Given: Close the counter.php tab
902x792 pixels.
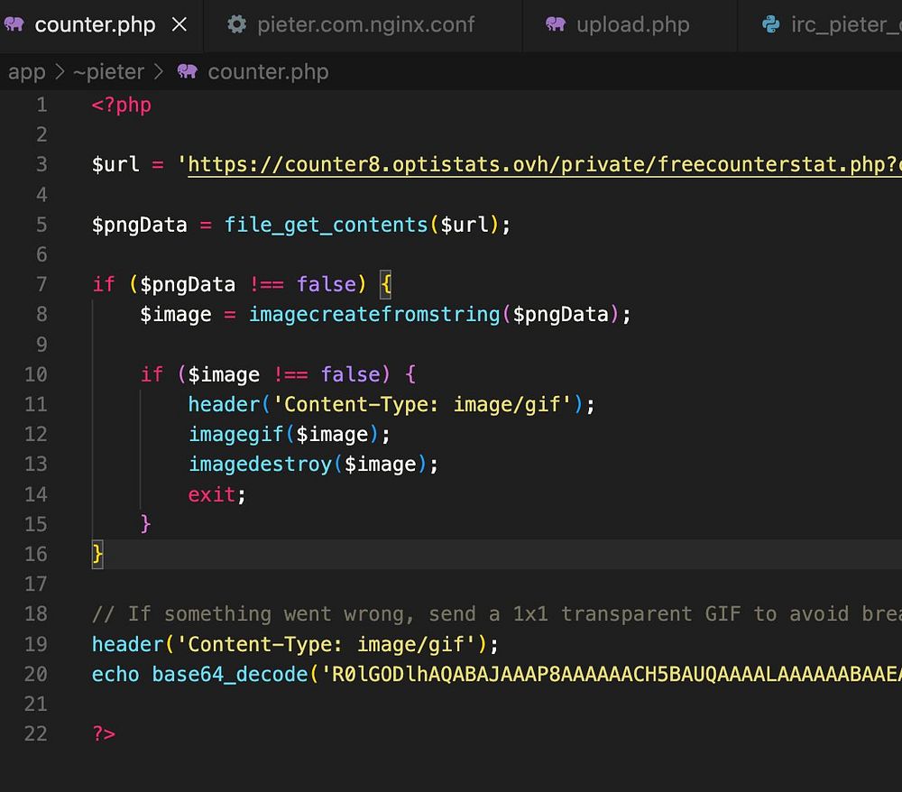Looking at the screenshot, I should 179,24.
